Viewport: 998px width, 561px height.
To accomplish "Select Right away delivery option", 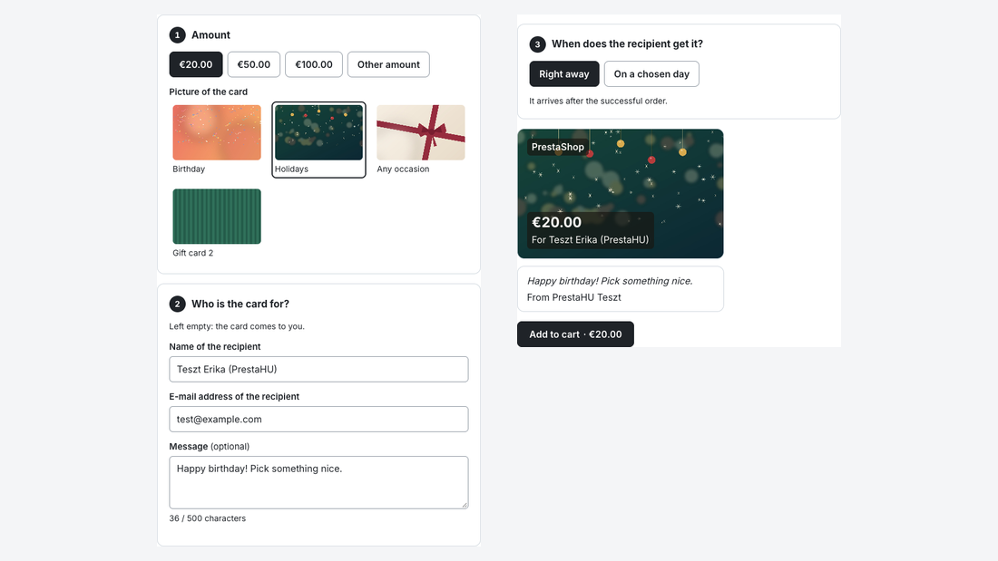I will click(x=564, y=73).
